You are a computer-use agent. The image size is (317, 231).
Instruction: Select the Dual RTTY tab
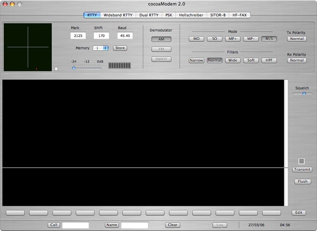pyautogui.click(x=149, y=15)
